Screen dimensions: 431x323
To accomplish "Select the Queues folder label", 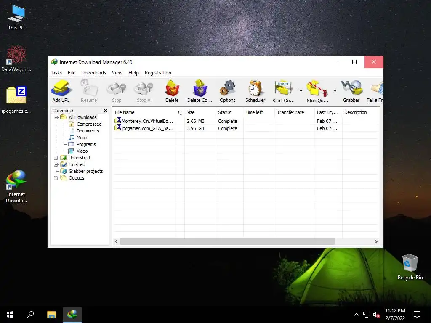I will 77,178.
